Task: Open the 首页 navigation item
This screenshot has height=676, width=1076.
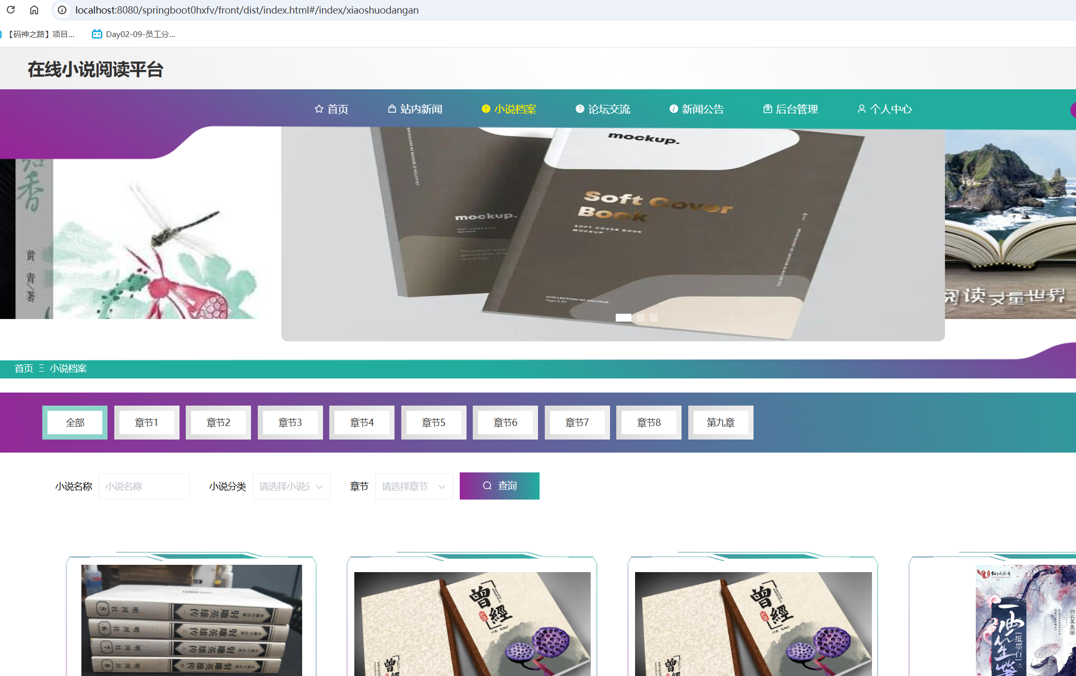Action: [331, 109]
